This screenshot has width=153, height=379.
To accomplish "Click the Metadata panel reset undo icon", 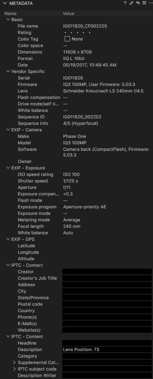I will tap(138, 3).
